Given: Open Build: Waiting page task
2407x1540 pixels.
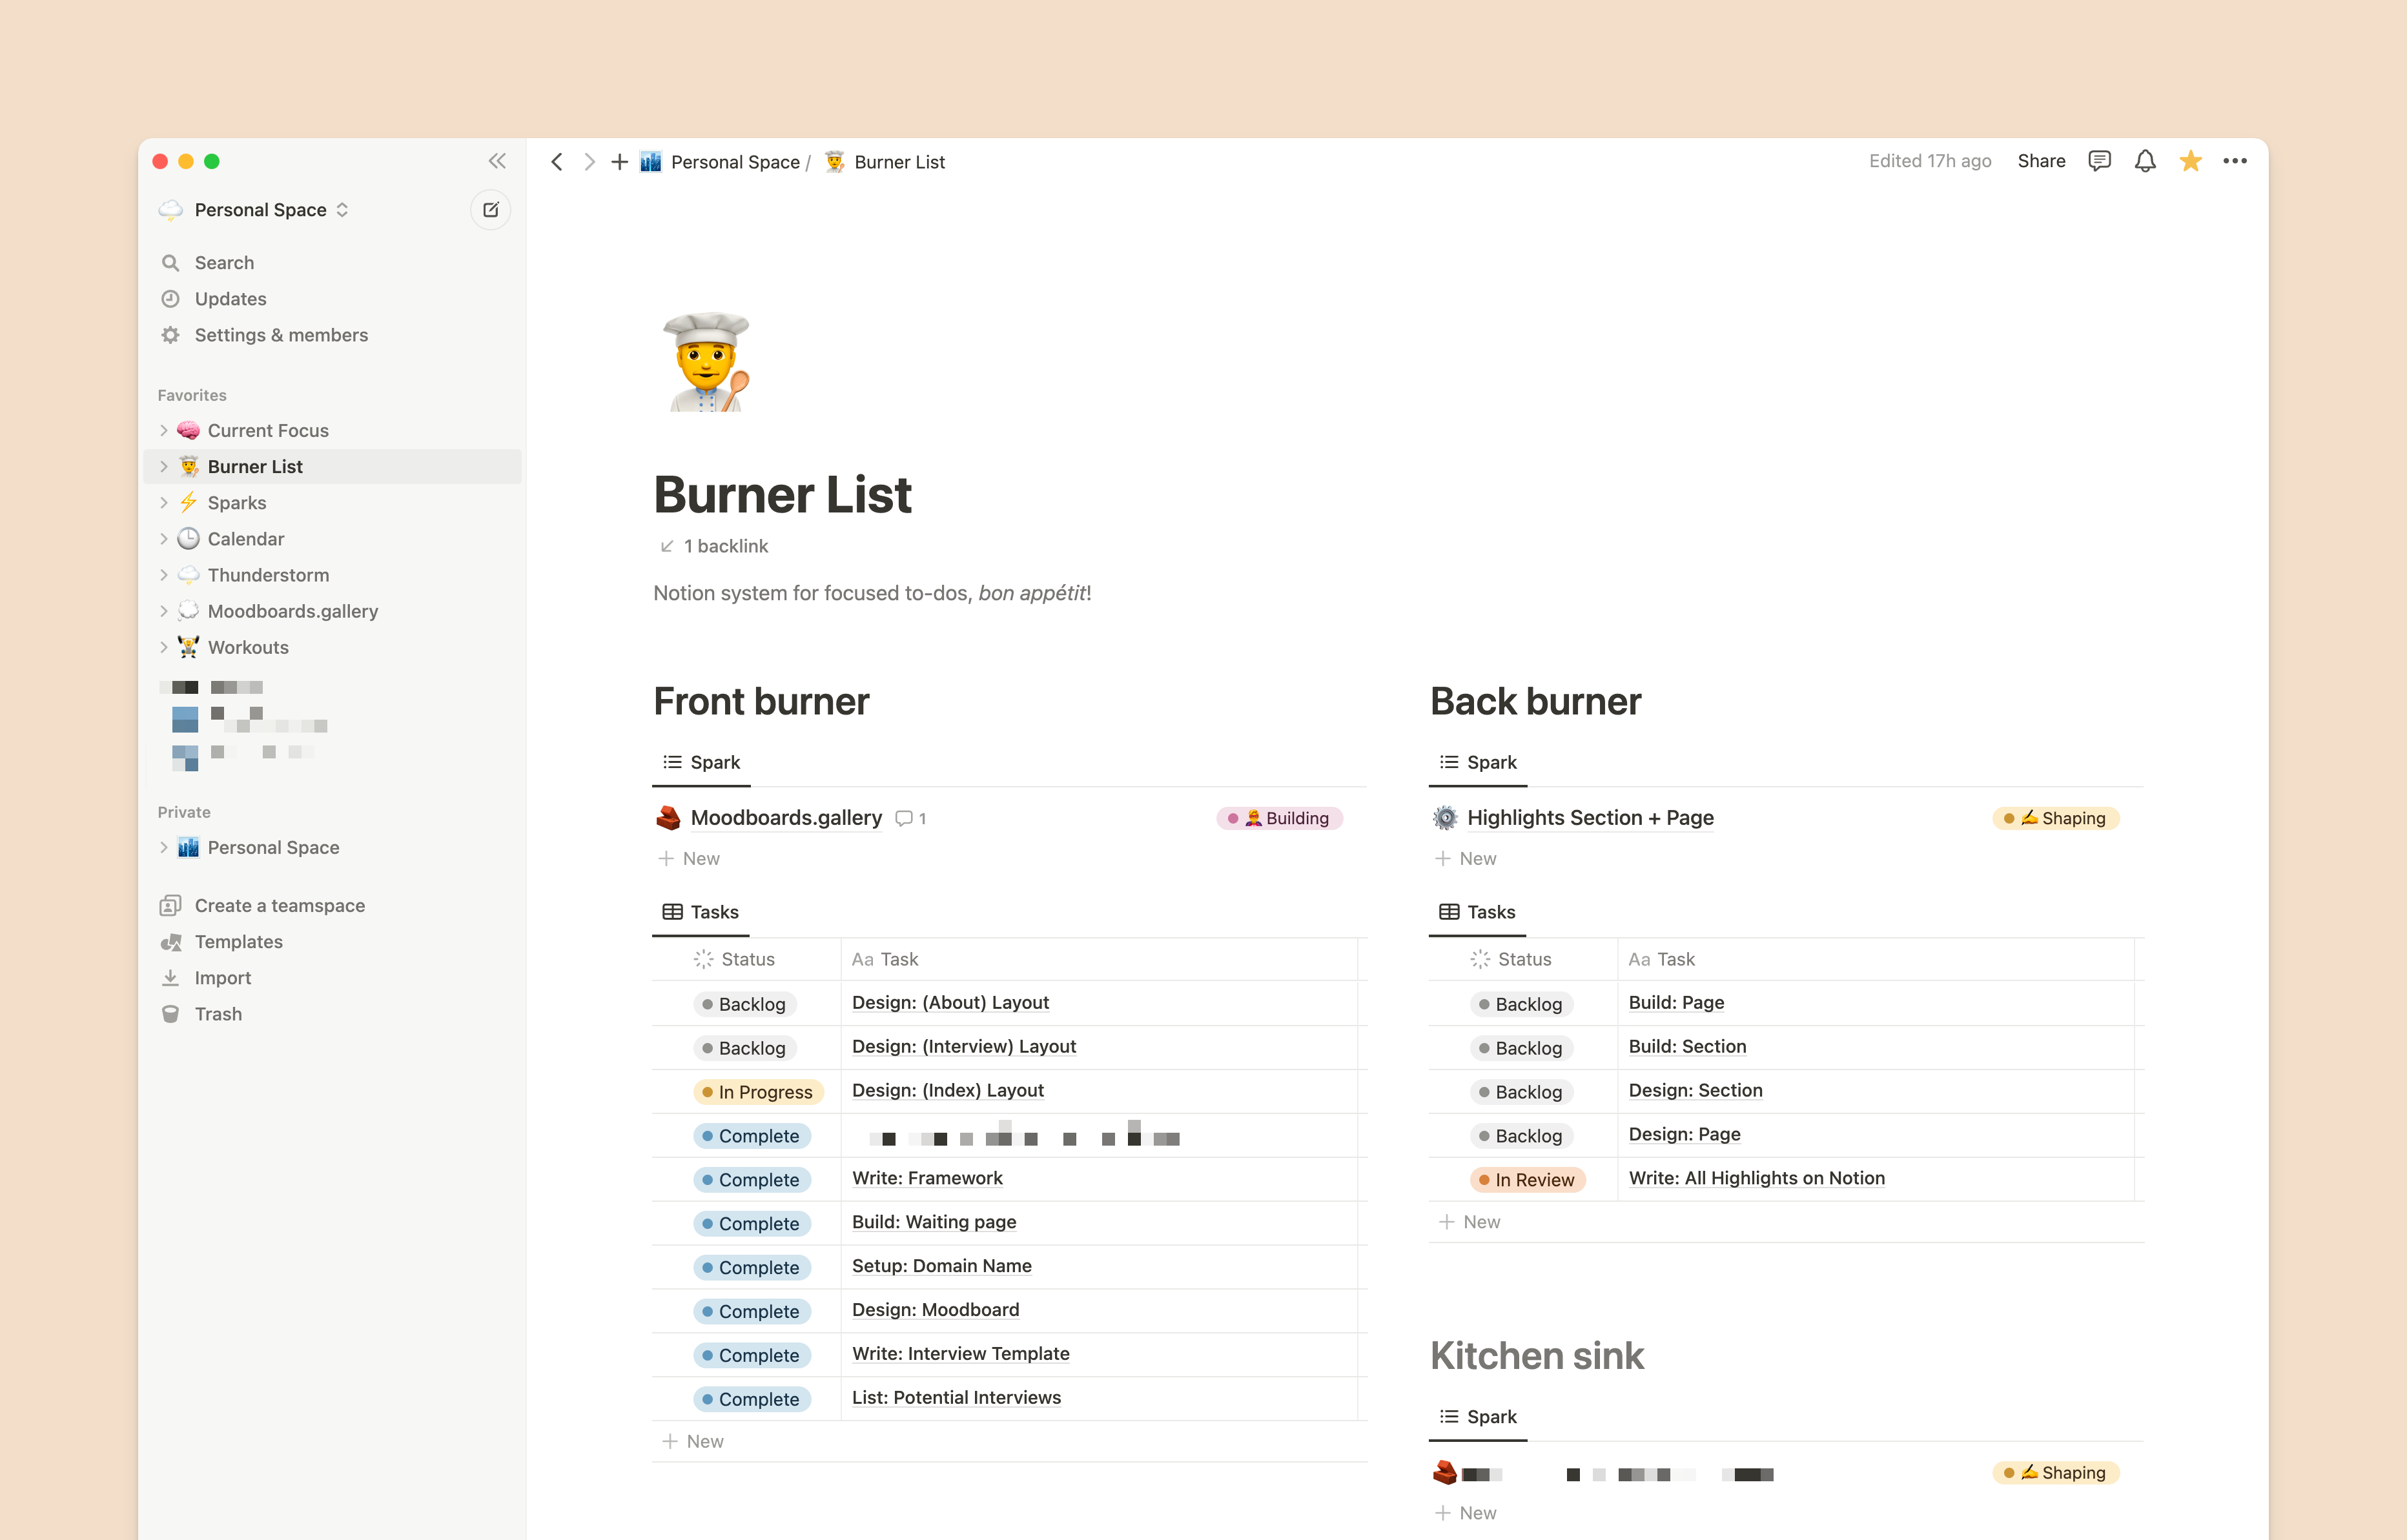Looking at the screenshot, I should click(934, 1223).
